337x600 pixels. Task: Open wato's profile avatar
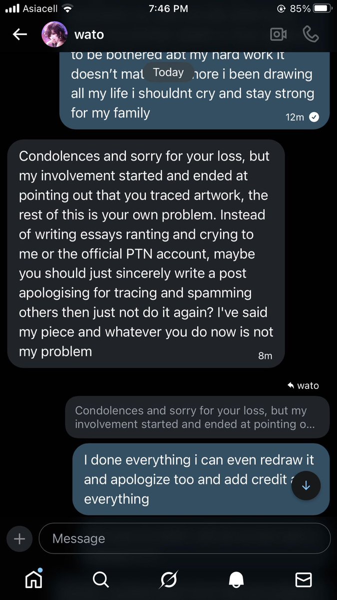point(54,34)
